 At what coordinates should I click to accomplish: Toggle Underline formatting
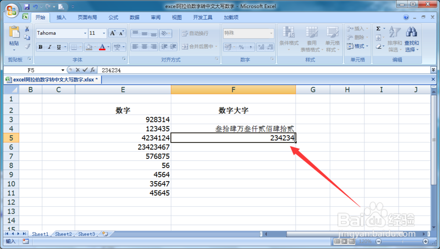59,47
